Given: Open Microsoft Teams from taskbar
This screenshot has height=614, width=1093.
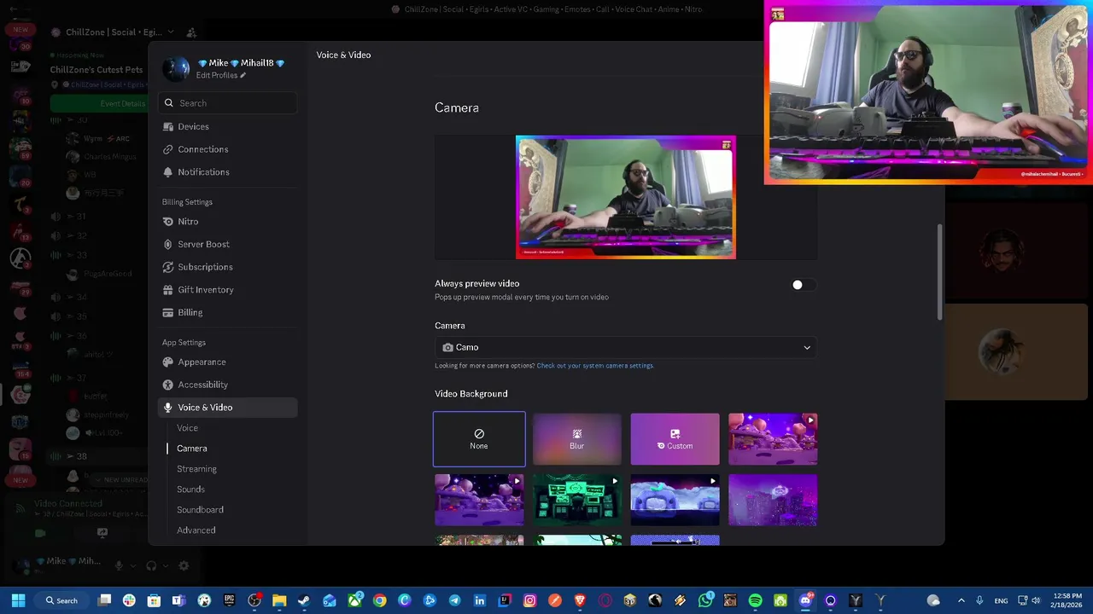Looking at the screenshot, I should pos(179,600).
